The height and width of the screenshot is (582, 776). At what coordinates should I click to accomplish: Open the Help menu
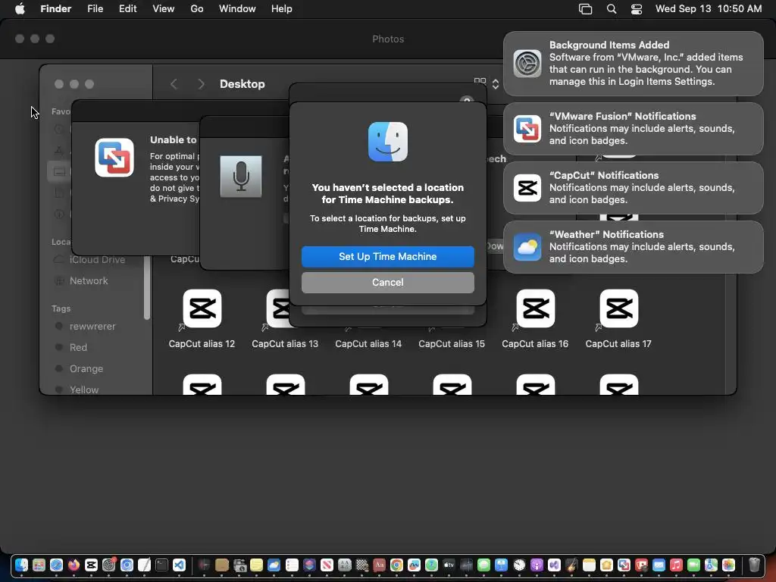(x=282, y=9)
